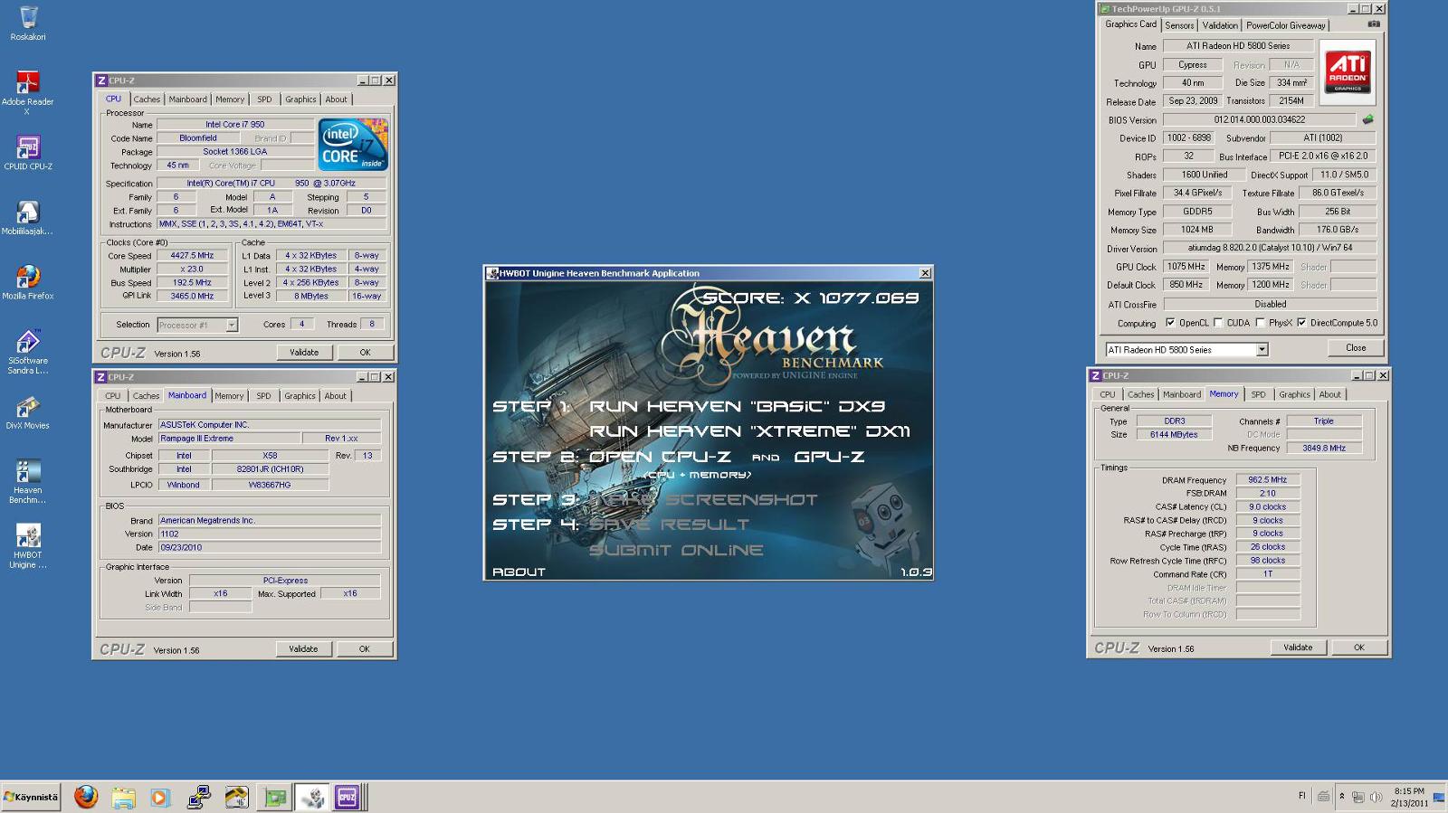Viewport: 1448px width, 813px height.
Task: Select About tab in Mainboard CPU-Z window
Action: [x=335, y=396]
